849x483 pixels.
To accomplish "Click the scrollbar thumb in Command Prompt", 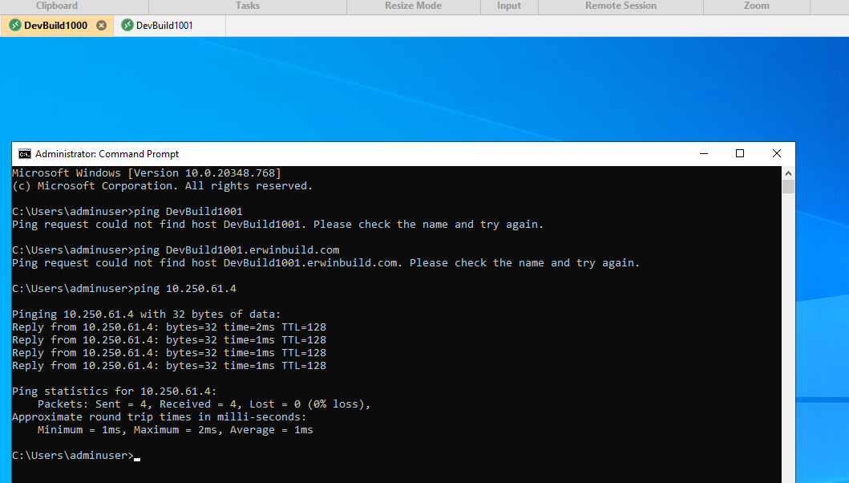I will [787, 186].
